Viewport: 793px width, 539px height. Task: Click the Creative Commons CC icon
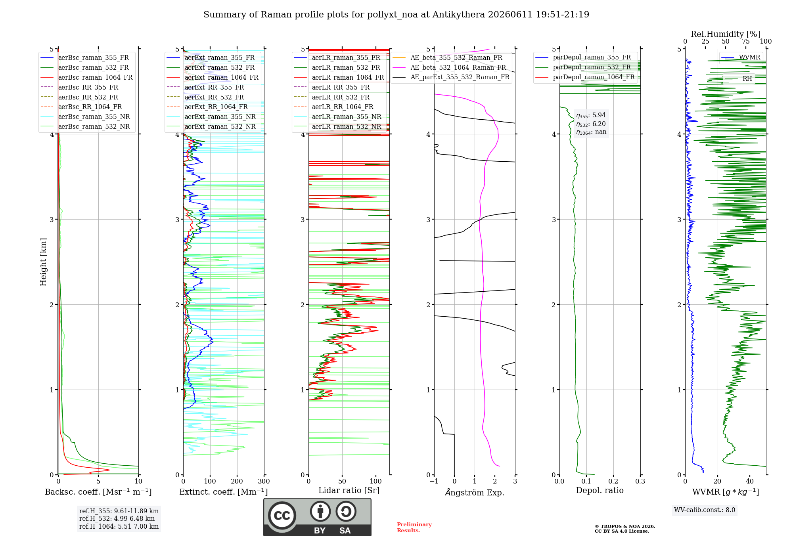282,516
